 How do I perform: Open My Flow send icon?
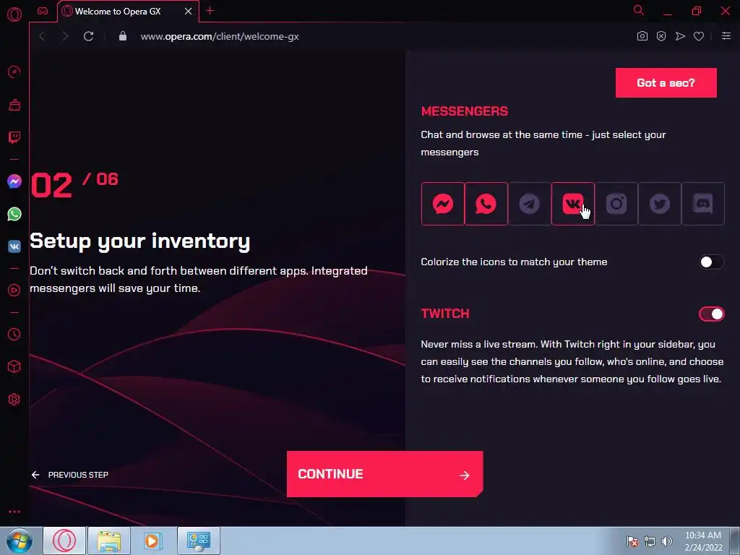pos(680,36)
